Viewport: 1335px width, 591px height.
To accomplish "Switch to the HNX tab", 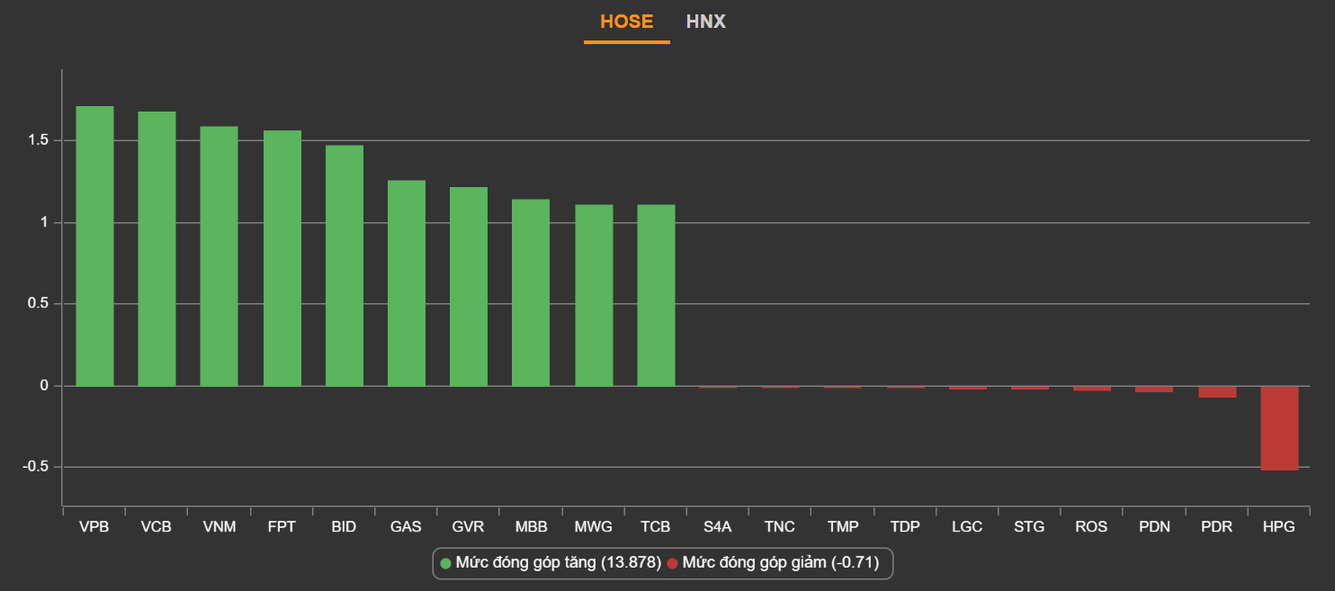I will pyautogui.click(x=705, y=22).
